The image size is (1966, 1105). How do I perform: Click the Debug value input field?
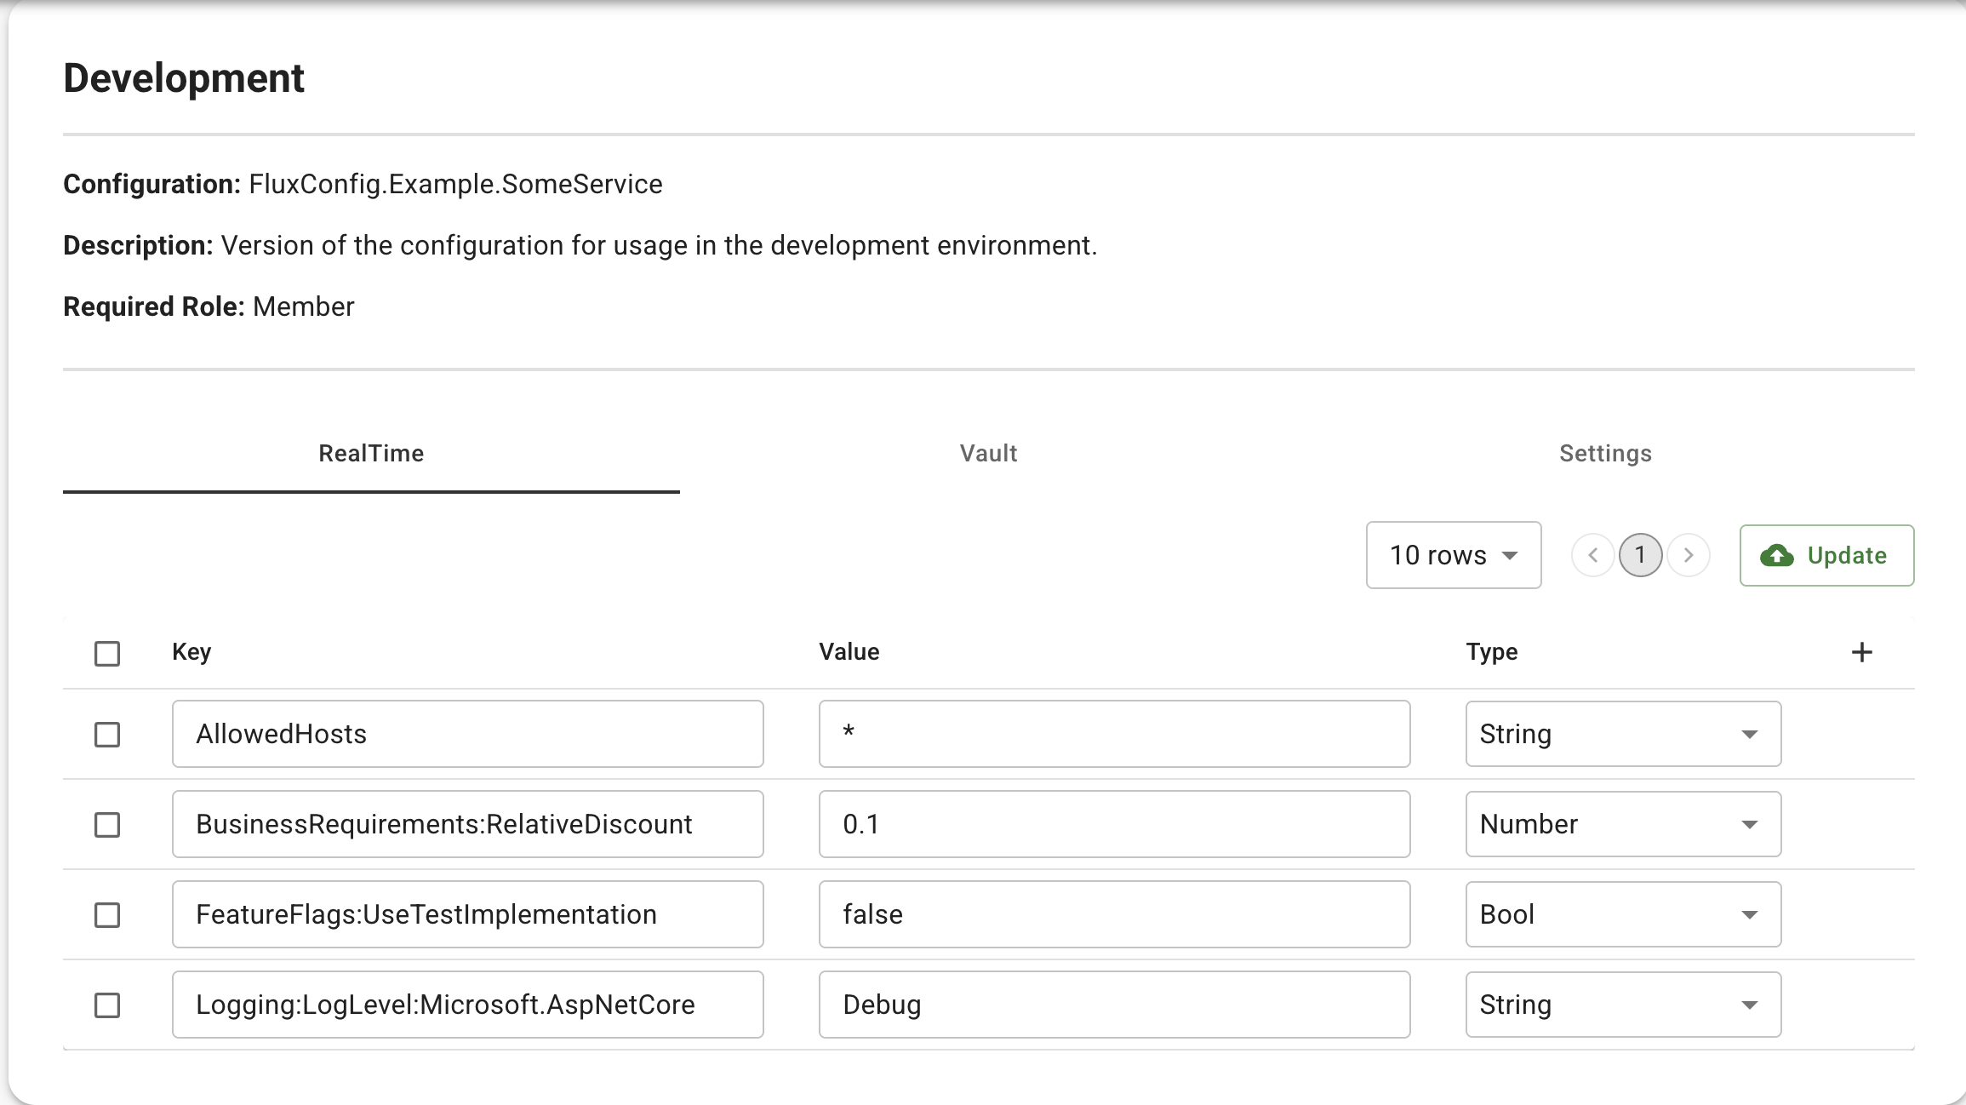point(1113,1005)
